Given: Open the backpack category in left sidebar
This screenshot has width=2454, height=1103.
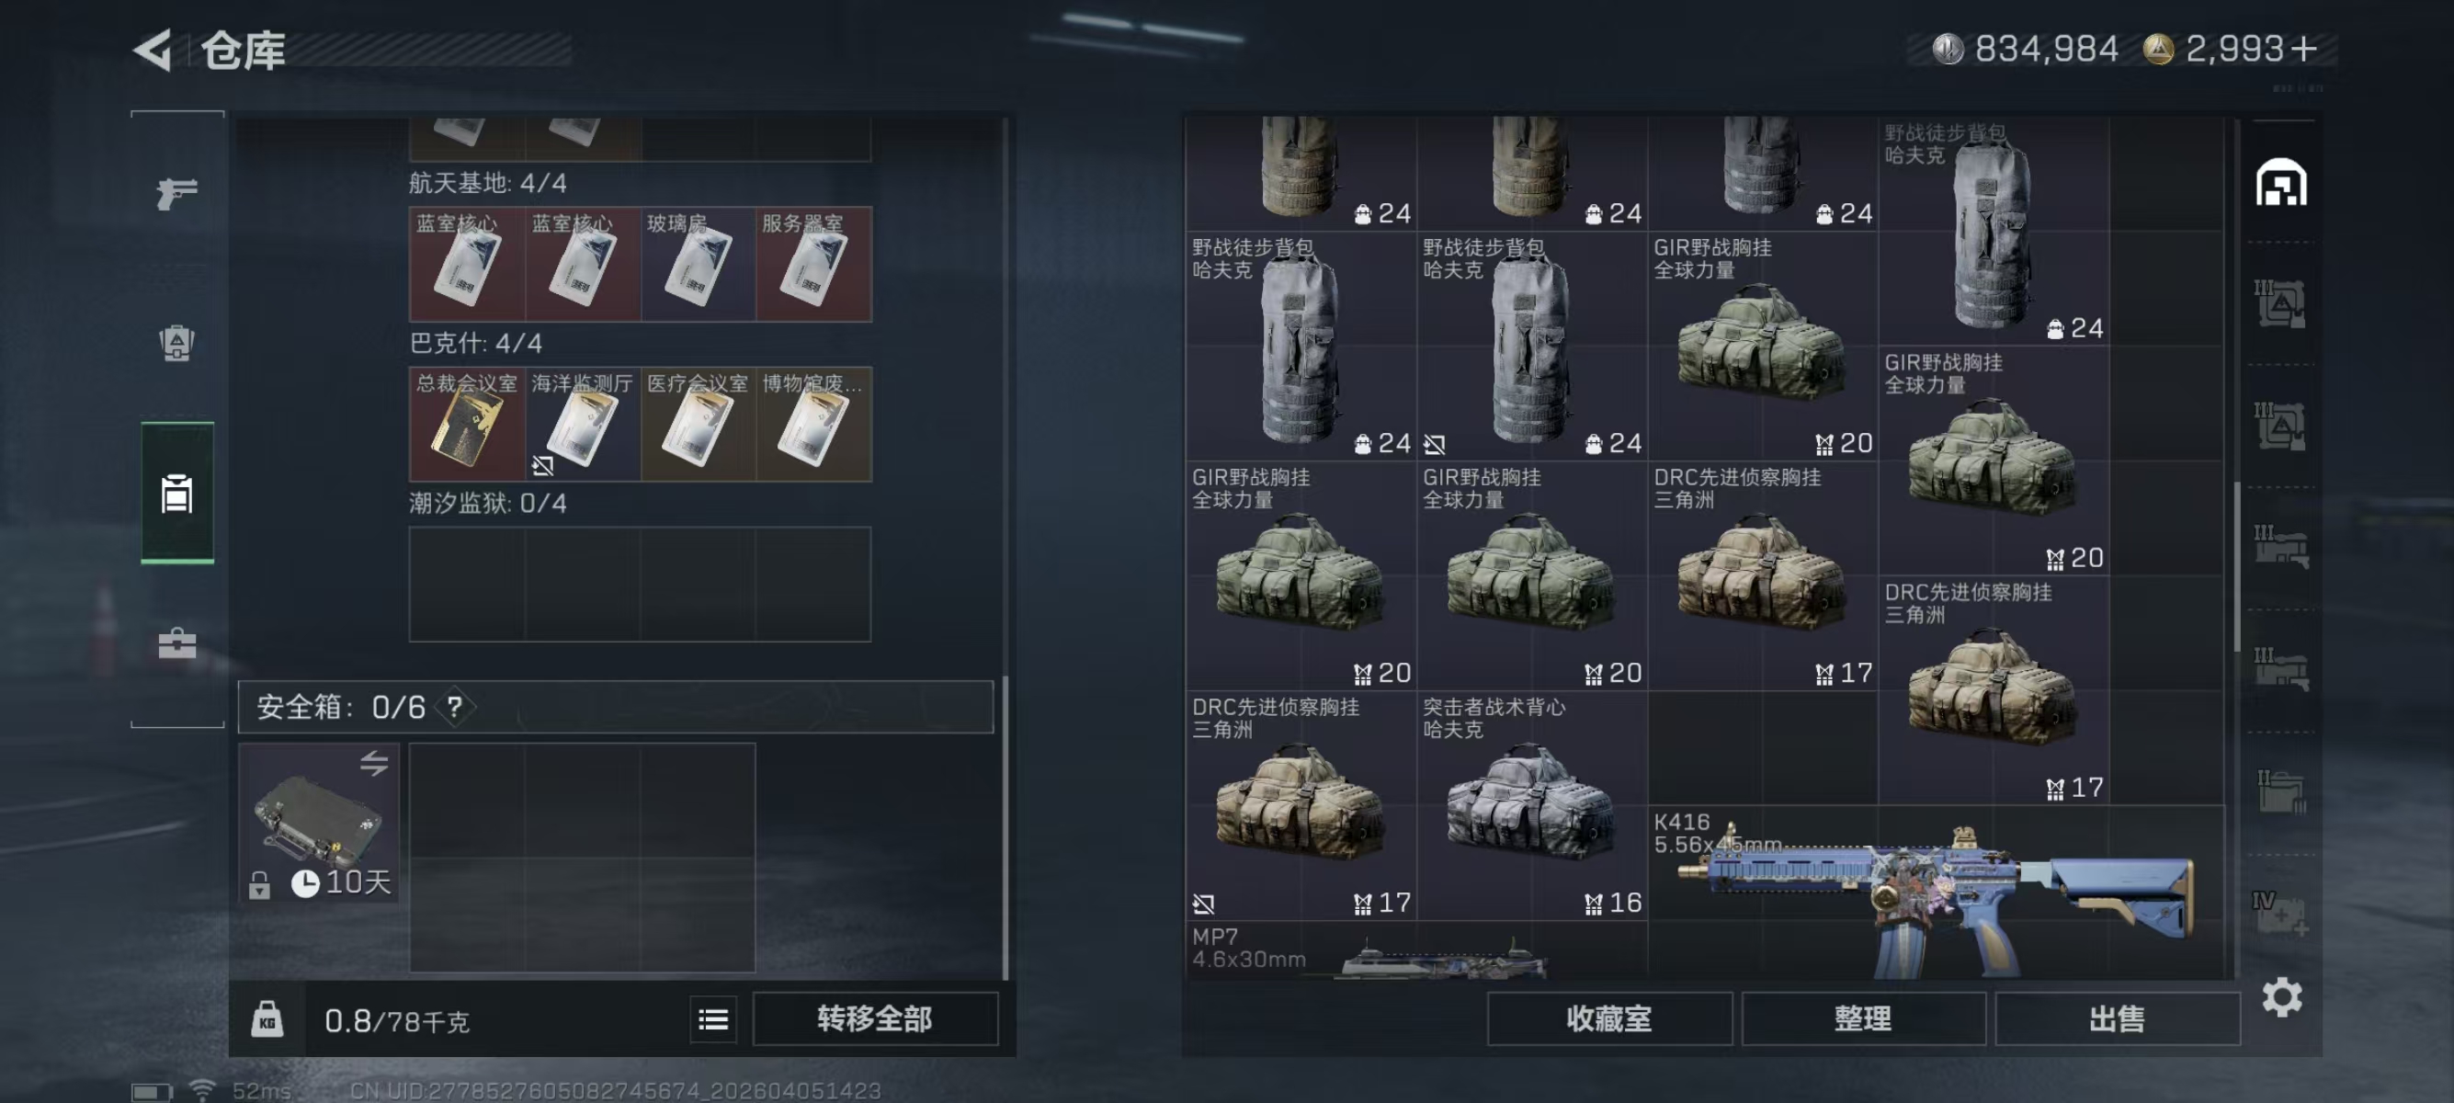Looking at the screenshot, I should (x=177, y=343).
